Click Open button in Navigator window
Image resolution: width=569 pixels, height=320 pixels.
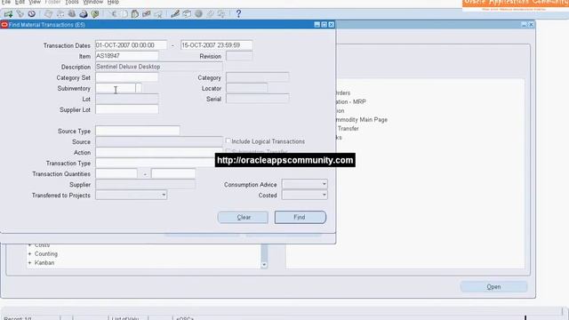493,286
